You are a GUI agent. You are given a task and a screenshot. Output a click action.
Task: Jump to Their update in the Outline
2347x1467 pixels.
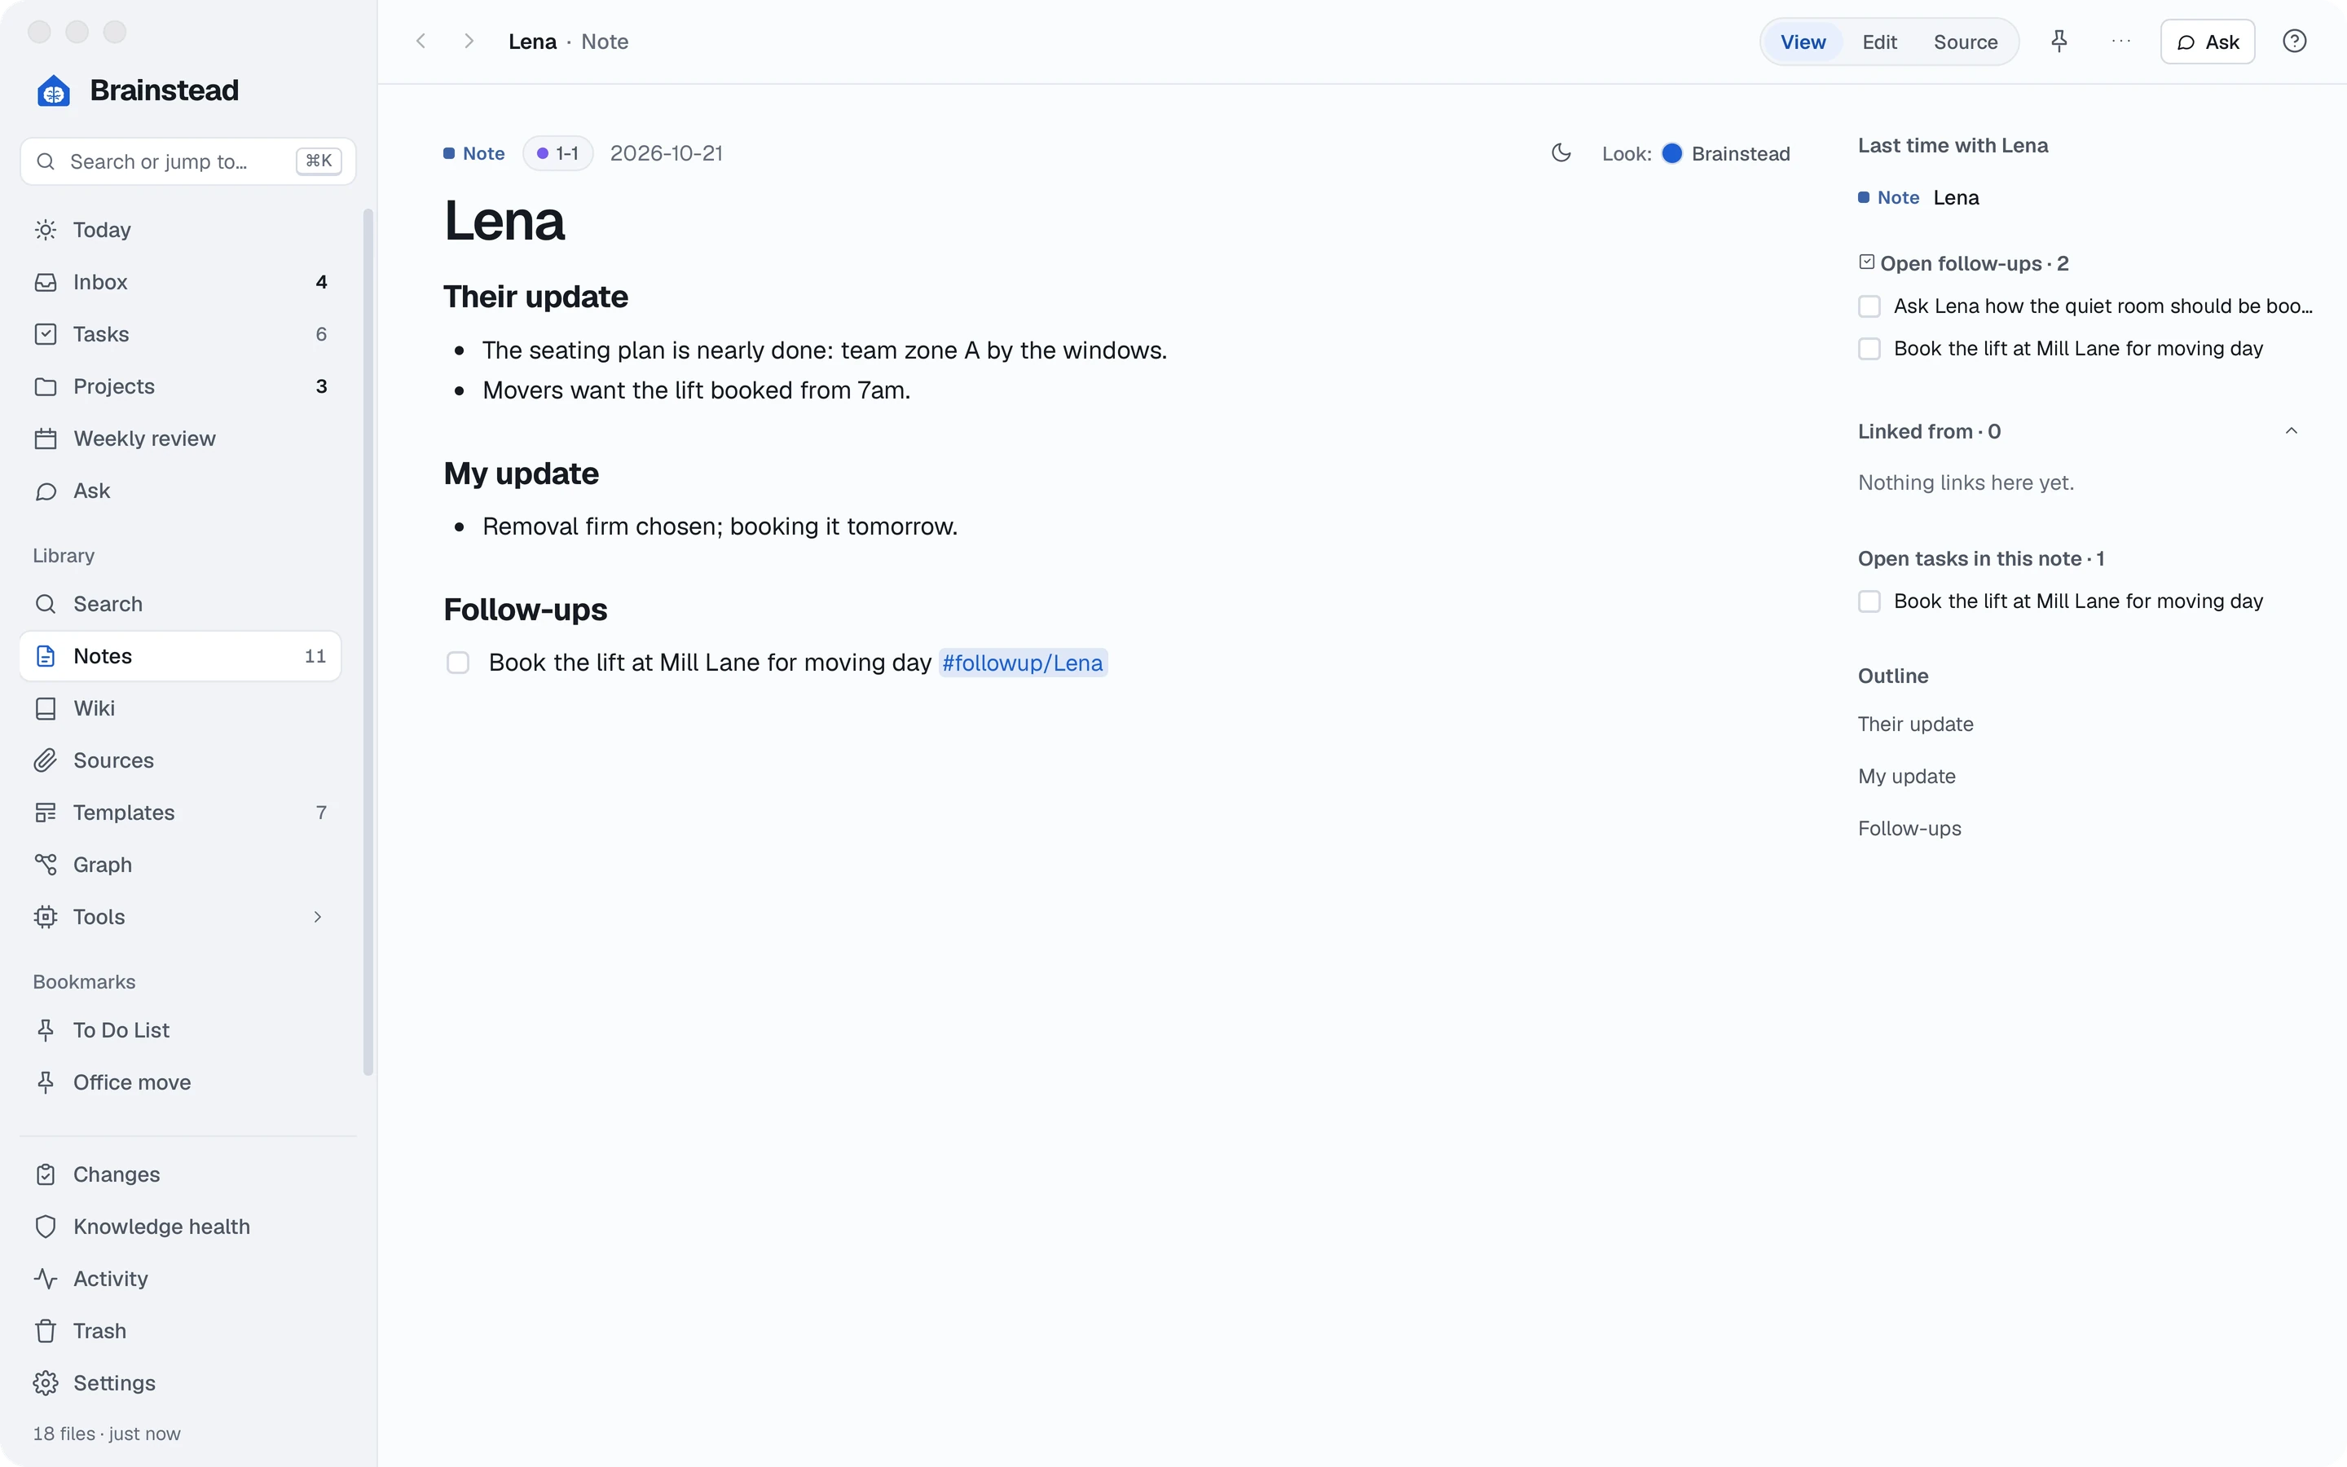coord(1915,724)
